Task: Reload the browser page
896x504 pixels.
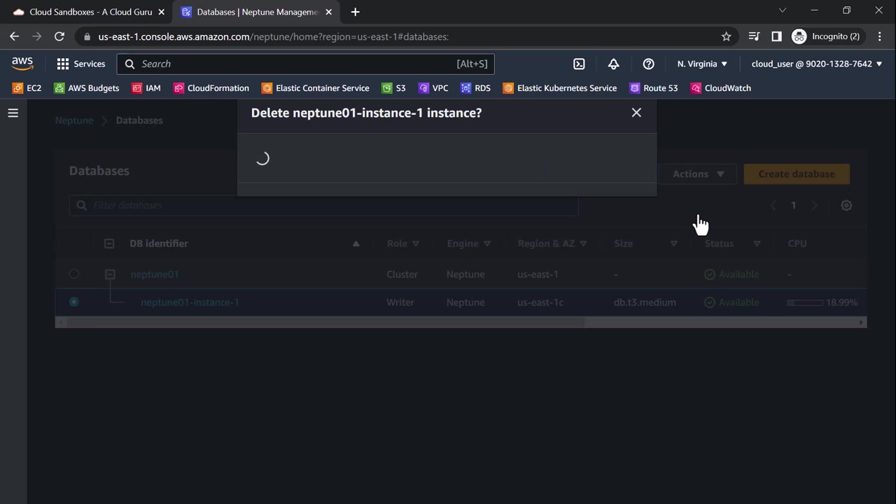Action: 59,36
